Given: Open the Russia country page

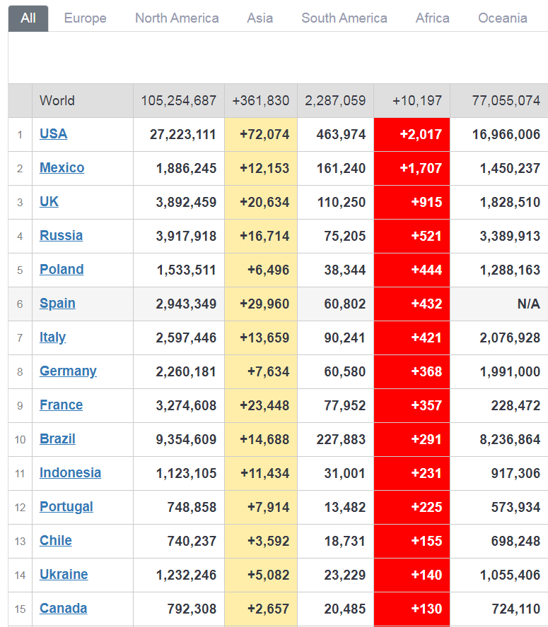Looking at the screenshot, I should 62,236.
